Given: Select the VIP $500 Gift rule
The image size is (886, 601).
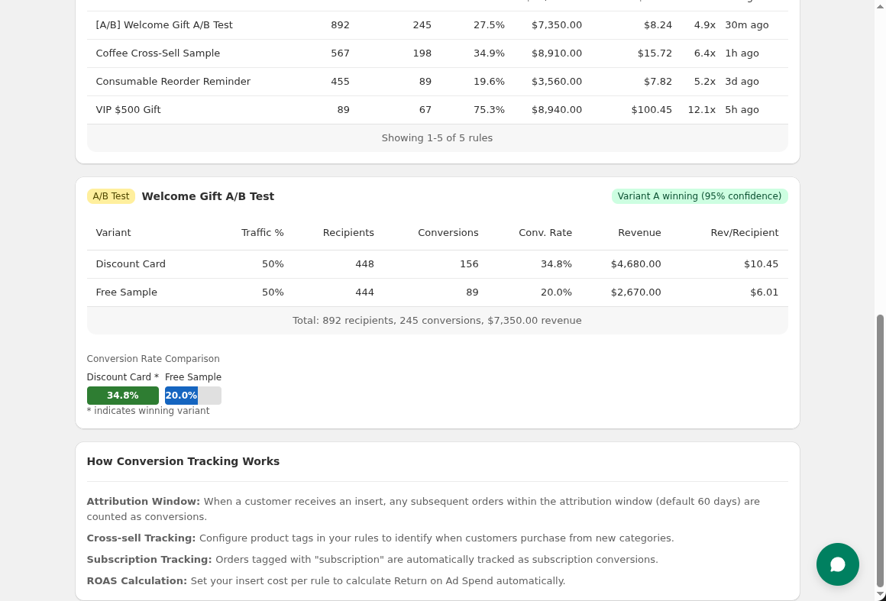Looking at the screenshot, I should (128, 109).
